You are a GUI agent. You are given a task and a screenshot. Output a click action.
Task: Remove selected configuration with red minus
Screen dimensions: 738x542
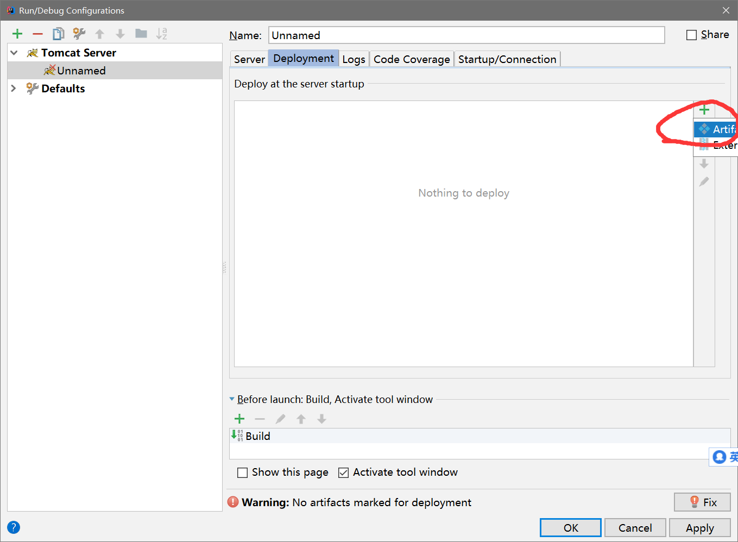[x=37, y=34]
